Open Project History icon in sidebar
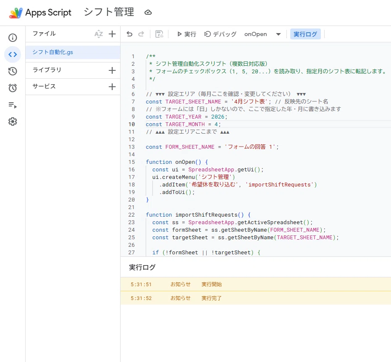 tap(13, 71)
